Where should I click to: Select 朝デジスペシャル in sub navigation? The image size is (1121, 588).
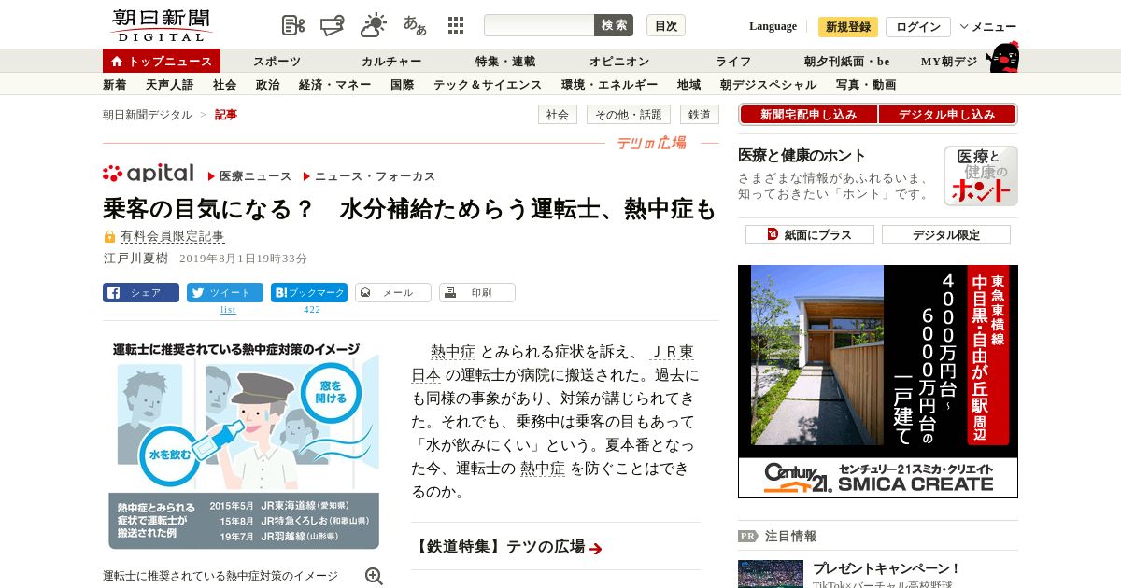point(768,85)
